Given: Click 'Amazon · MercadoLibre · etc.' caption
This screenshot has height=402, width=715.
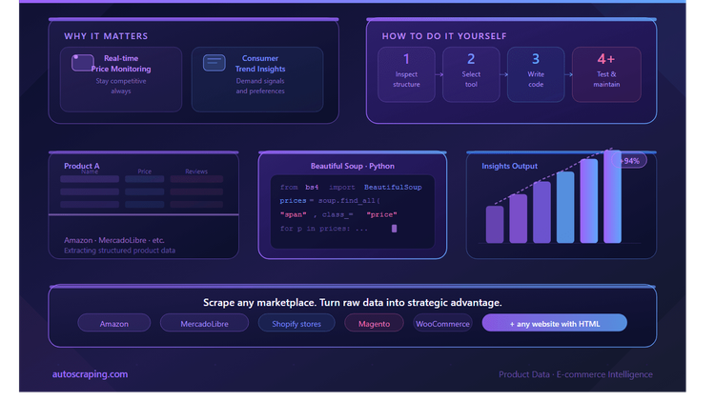Looking at the screenshot, I should point(114,240).
